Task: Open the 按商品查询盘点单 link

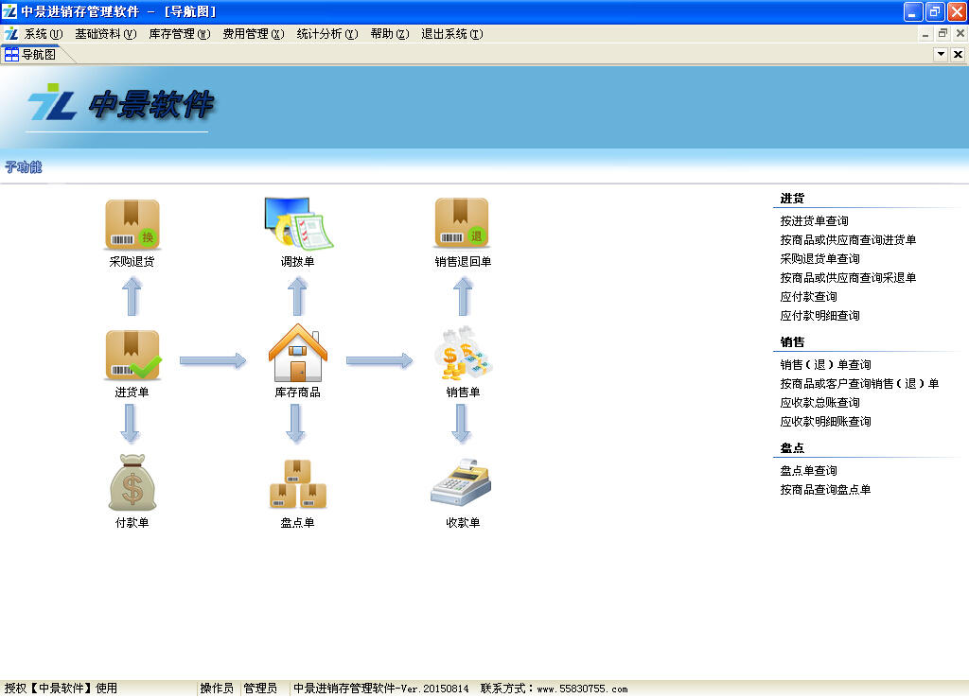Action: [x=825, y=490]
